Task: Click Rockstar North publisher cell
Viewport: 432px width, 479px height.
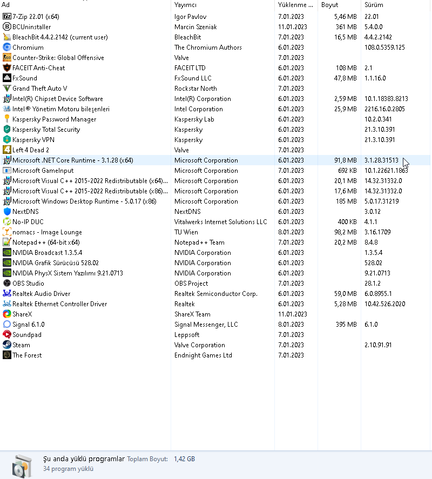Action: [x=195, y=88]
